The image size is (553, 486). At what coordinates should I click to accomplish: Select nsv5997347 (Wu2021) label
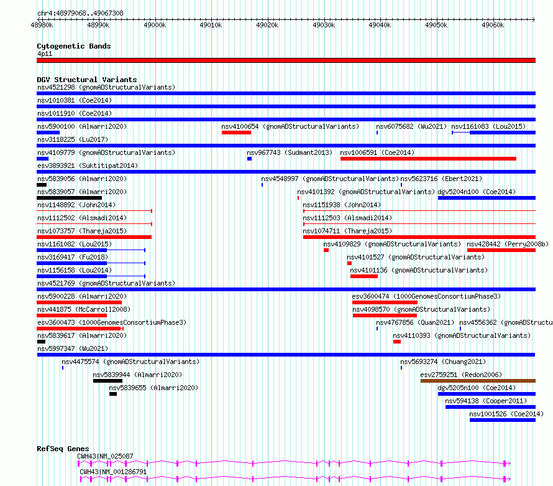(x=73, y=348)
